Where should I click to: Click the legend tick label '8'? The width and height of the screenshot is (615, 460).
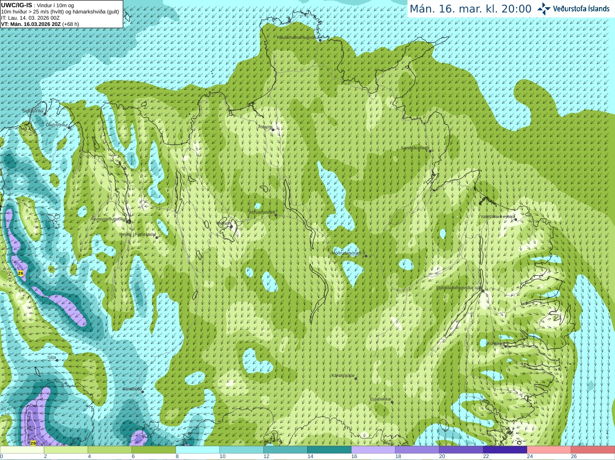click(x=177, y=457)
